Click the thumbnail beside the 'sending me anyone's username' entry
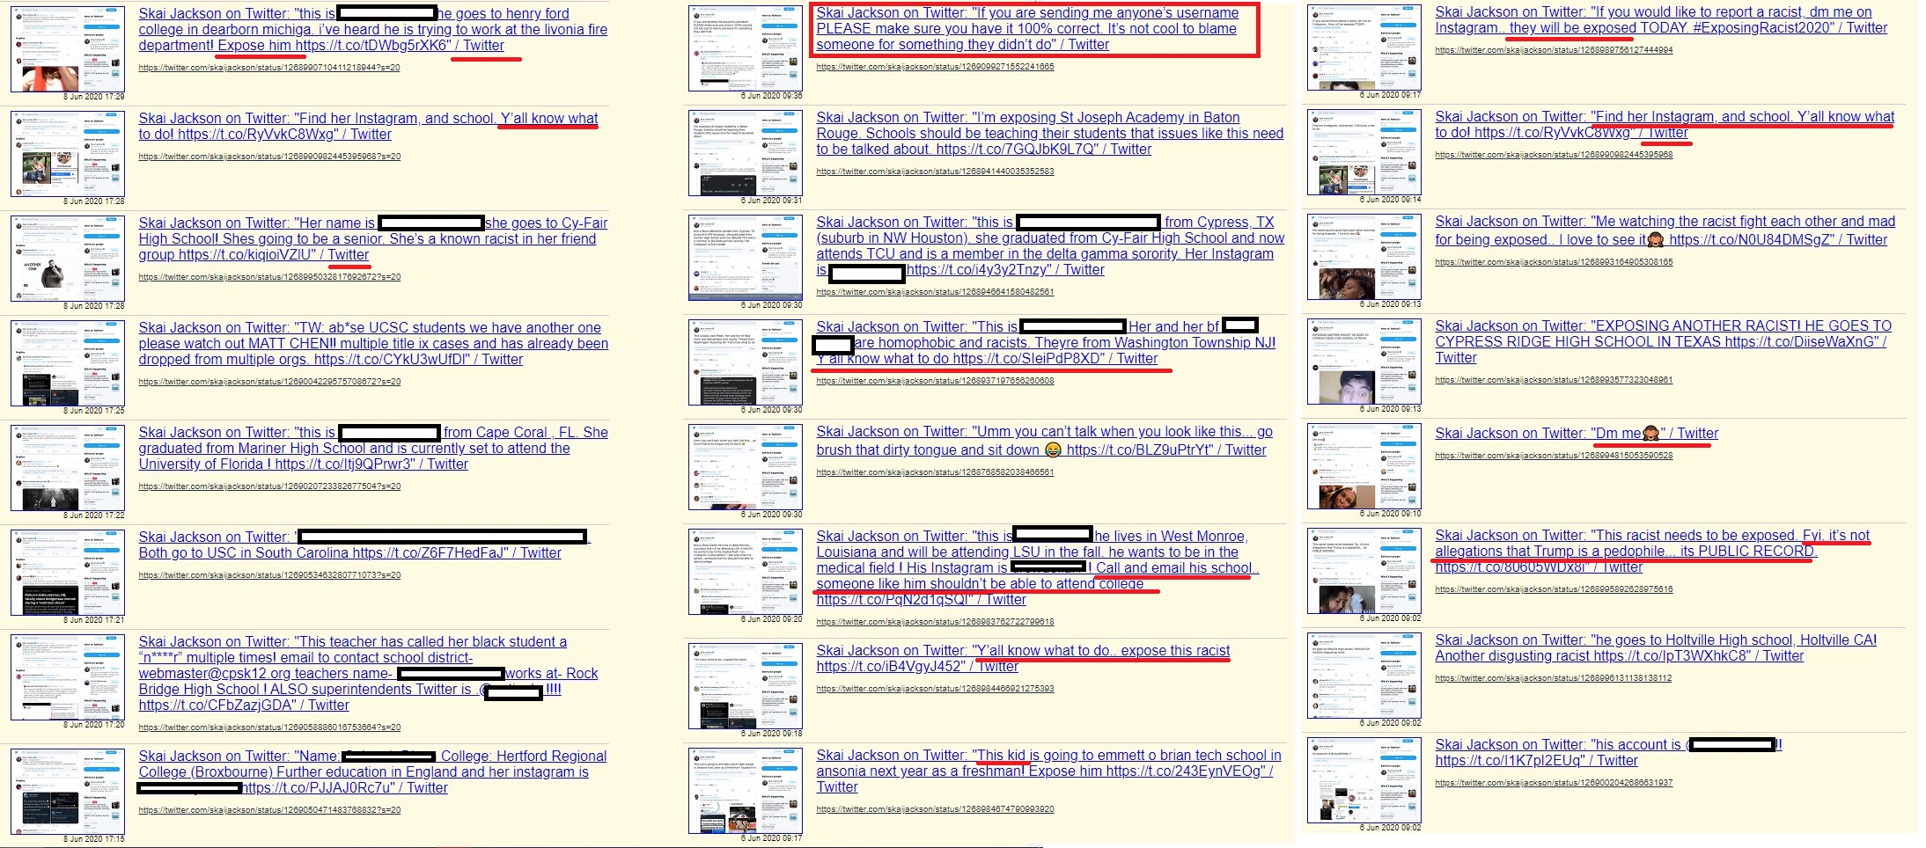1926x848 pixels. pyautogui.click(x=746, y=48)
